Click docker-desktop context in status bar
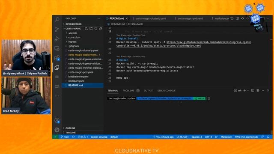 tap(99, 137)
